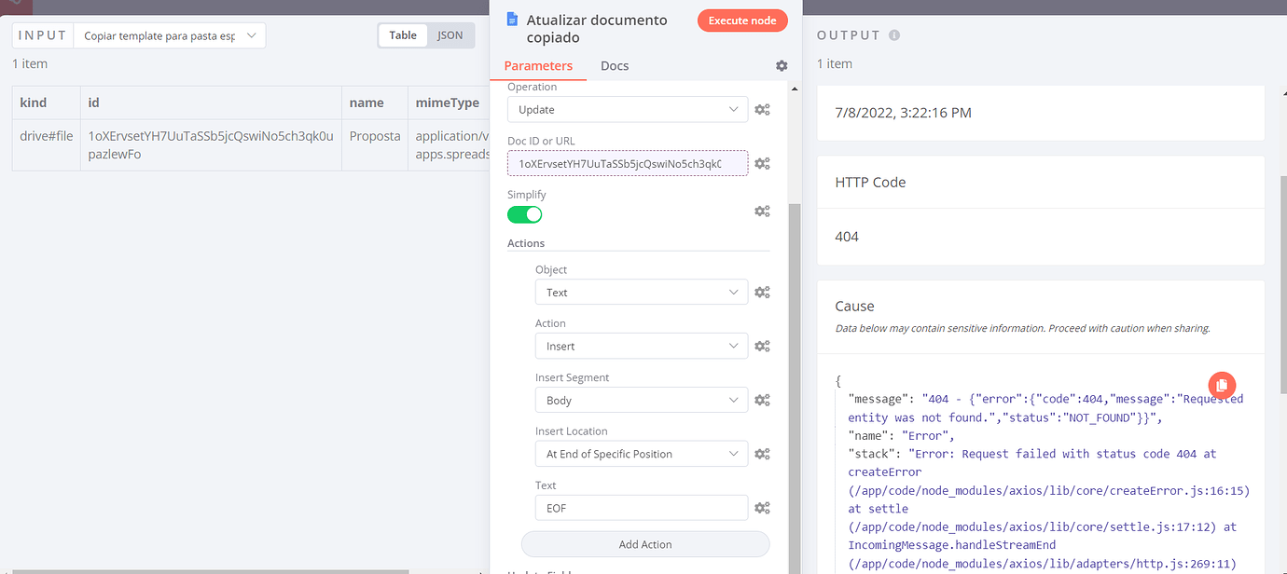This screenshot has height=574, width=1287.
Task: Open options gear beside the Simplify toggle
Action: click(x=762, y=211)
